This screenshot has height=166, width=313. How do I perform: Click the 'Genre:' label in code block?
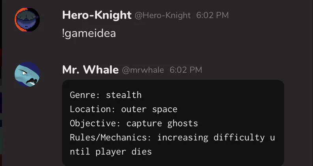tap(85, 95)
